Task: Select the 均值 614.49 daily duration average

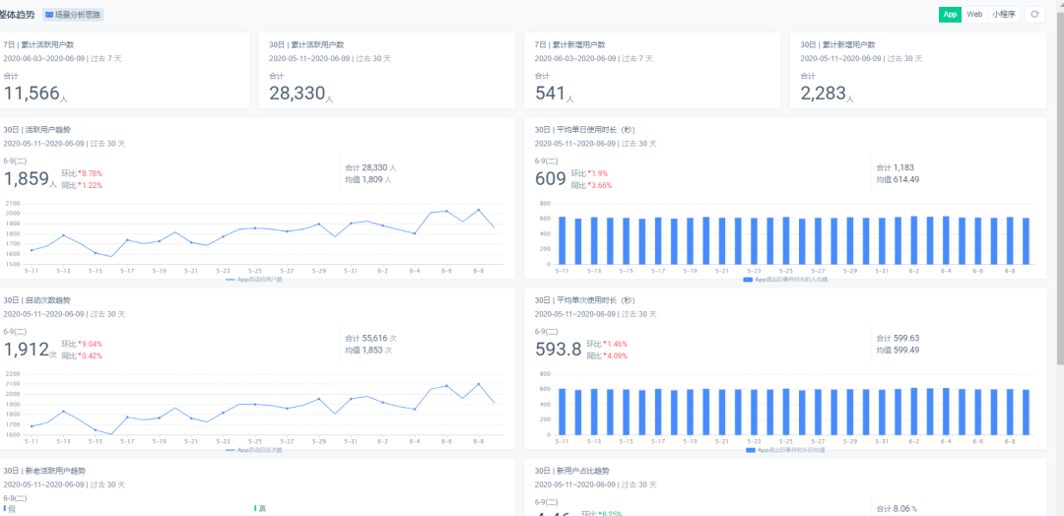Action: [x=899, y=179]
